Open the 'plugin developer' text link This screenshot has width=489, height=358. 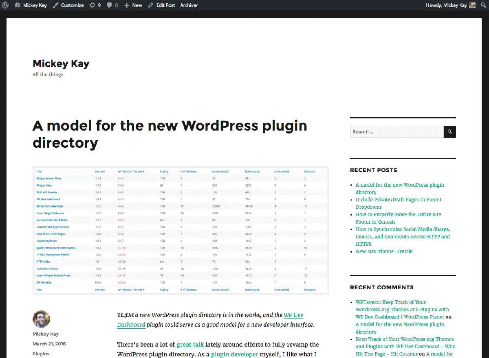pos(234,354)
